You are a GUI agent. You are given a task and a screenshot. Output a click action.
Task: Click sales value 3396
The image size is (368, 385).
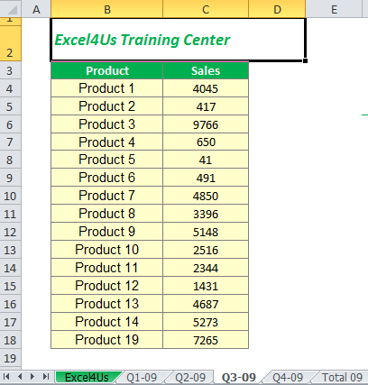[206, 214]
